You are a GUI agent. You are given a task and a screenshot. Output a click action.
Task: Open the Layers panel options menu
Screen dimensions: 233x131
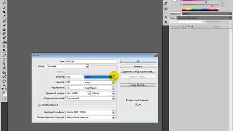point(230,18)
